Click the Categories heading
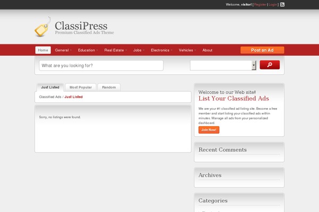 [x=213, y=201]
